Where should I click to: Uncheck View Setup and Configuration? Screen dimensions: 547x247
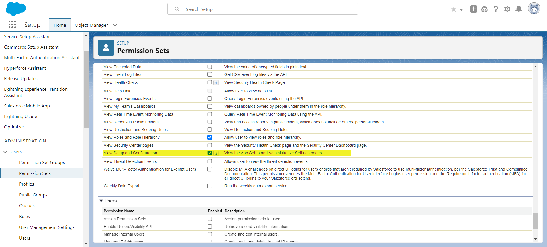coord(210,153)
